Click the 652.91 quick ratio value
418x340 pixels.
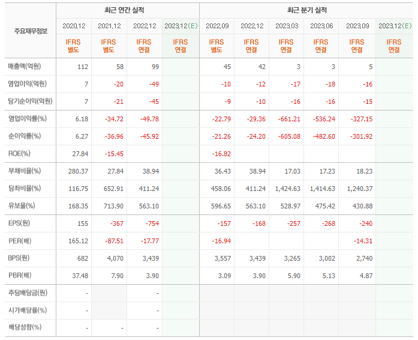coord(113,189)
